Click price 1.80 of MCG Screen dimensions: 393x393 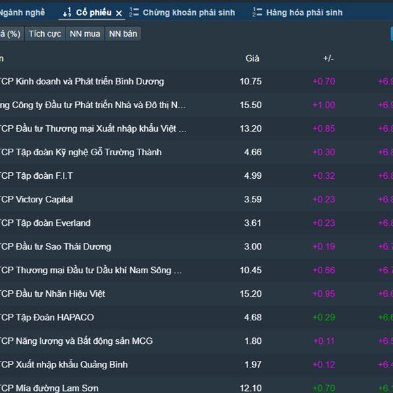click(253, 341)
